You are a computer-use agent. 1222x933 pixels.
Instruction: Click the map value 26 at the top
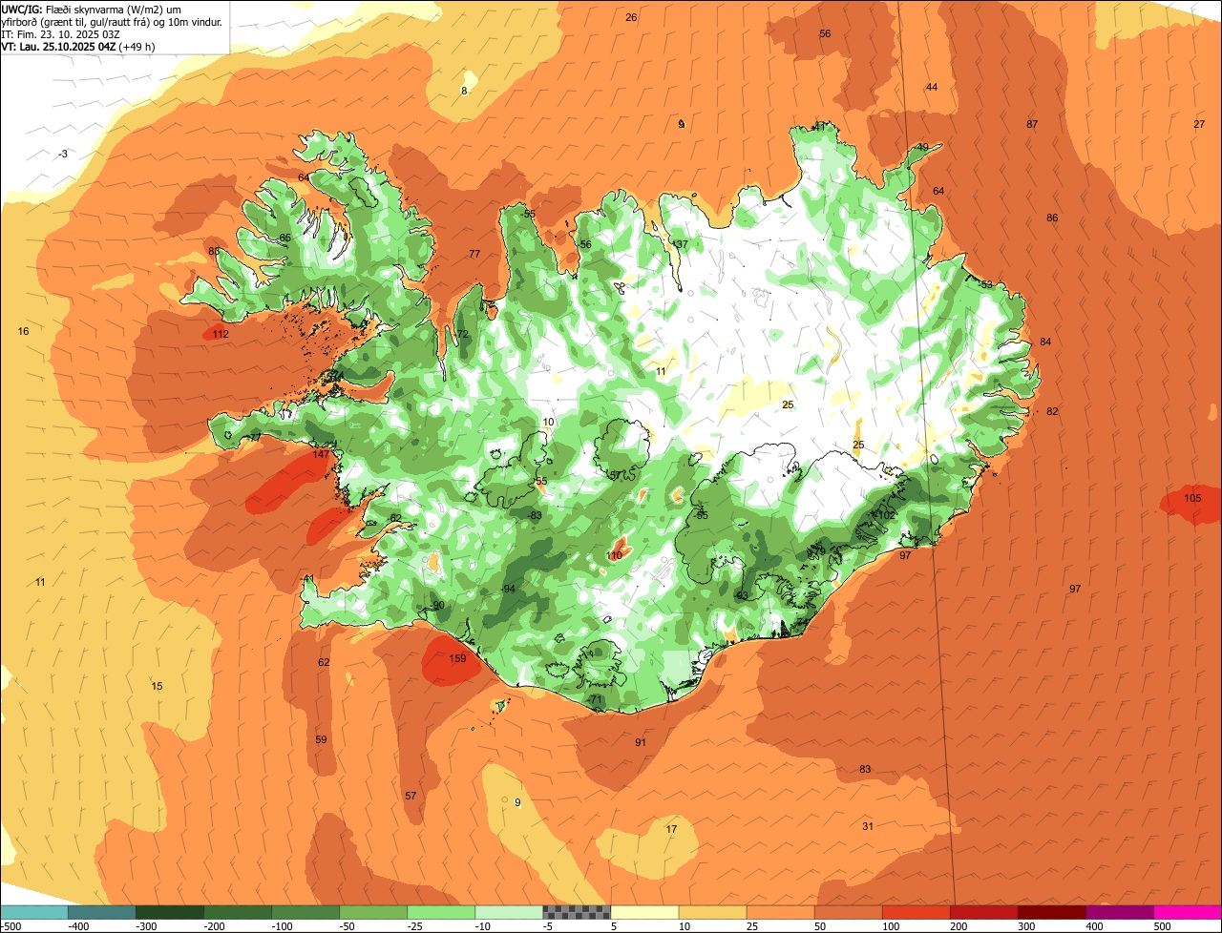click(x=631, y=17)
